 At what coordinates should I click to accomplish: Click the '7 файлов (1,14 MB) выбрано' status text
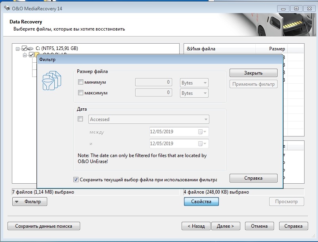pos(43,192)
